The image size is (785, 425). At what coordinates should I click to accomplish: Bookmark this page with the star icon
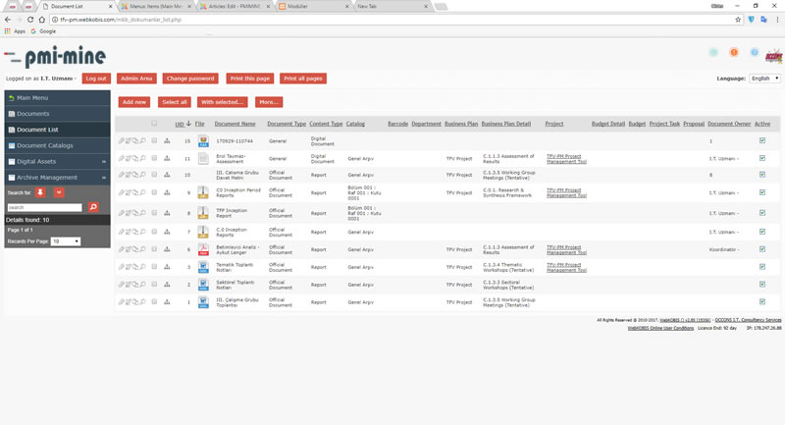click(x=738, y=19)
